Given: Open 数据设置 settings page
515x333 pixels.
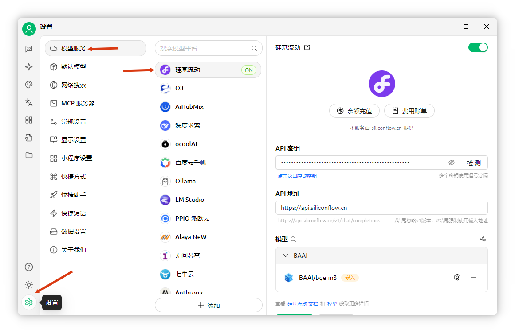Looking at the screenshot, I should (x=95, y=232).
